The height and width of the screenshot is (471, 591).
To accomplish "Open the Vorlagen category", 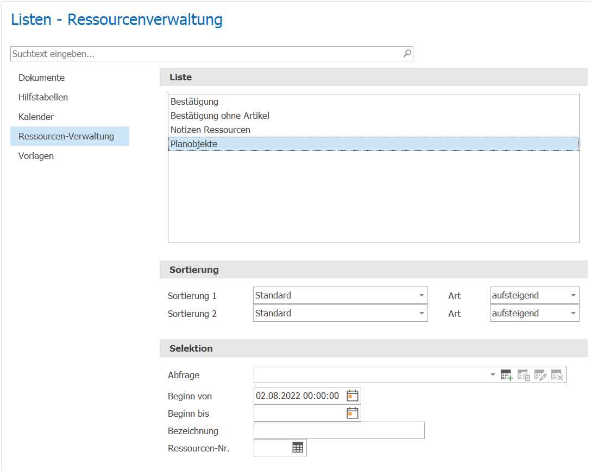I will [x=36, y=156].
